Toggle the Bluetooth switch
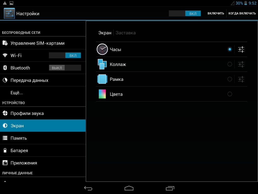The height and width of the screenshot is (194, 258). (x=65, y=68)
